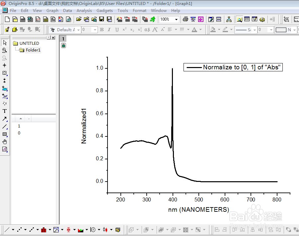The width and height of the screenshot is (299, 236).
Task: Click the New Matrix toolbar icon
Action: [x=45, y=19]
